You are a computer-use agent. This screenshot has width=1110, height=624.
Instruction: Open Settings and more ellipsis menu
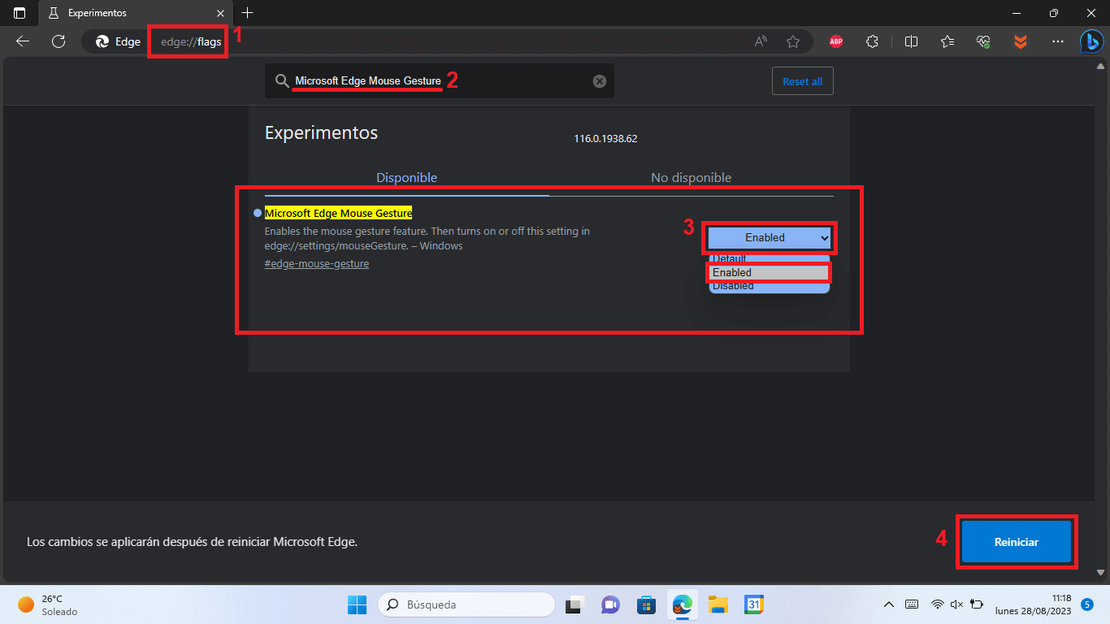1057,41
